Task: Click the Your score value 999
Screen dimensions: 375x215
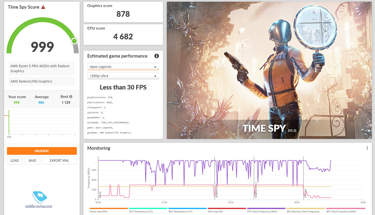Action: pyautogui.click(x=17, y=103)
